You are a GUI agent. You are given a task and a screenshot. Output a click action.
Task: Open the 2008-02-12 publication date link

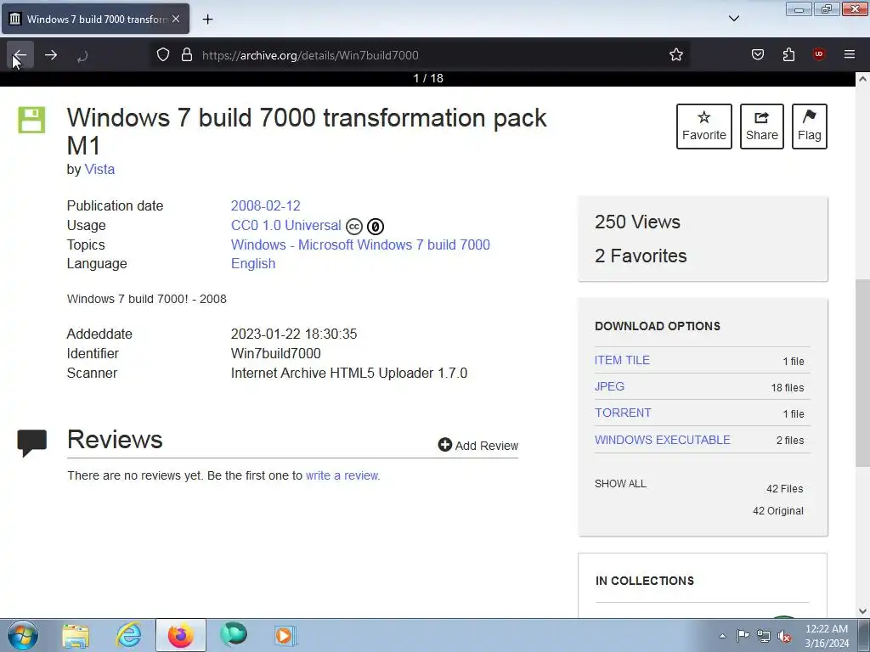(265, 205)
